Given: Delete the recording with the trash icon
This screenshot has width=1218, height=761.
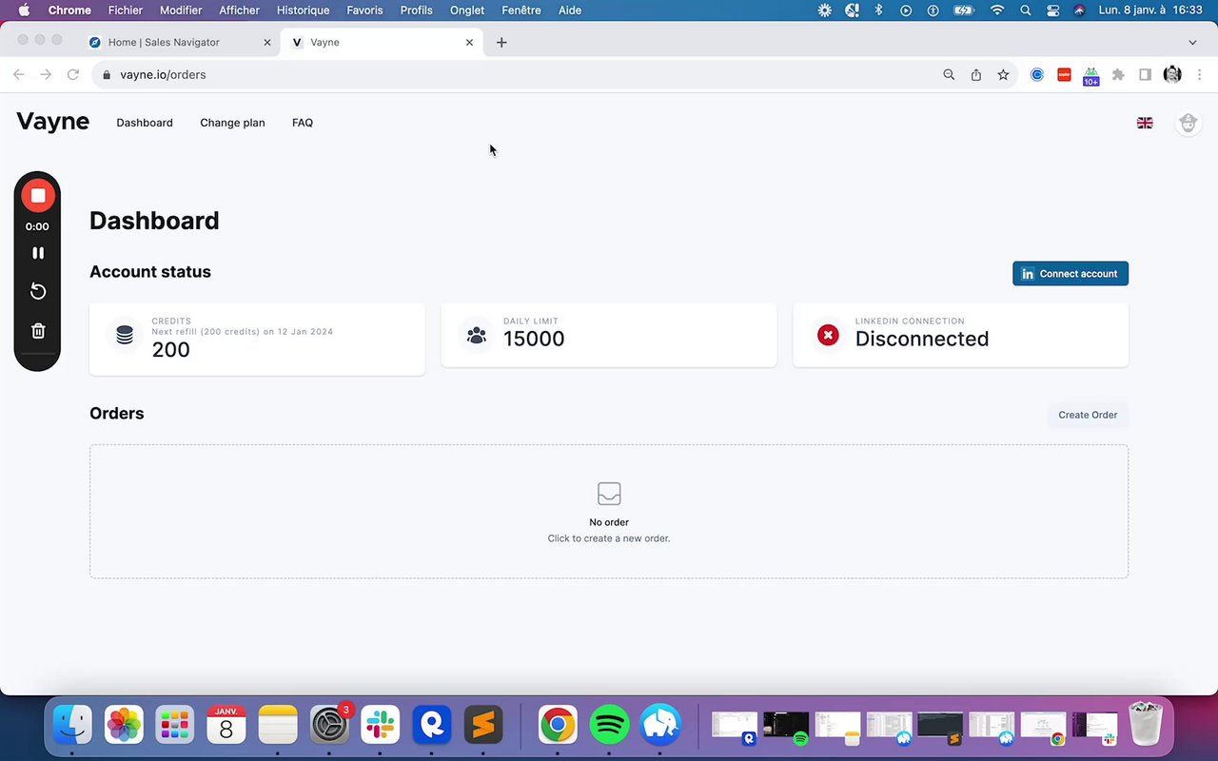Looking at the screenshot, I should click(x=38, y=331).
